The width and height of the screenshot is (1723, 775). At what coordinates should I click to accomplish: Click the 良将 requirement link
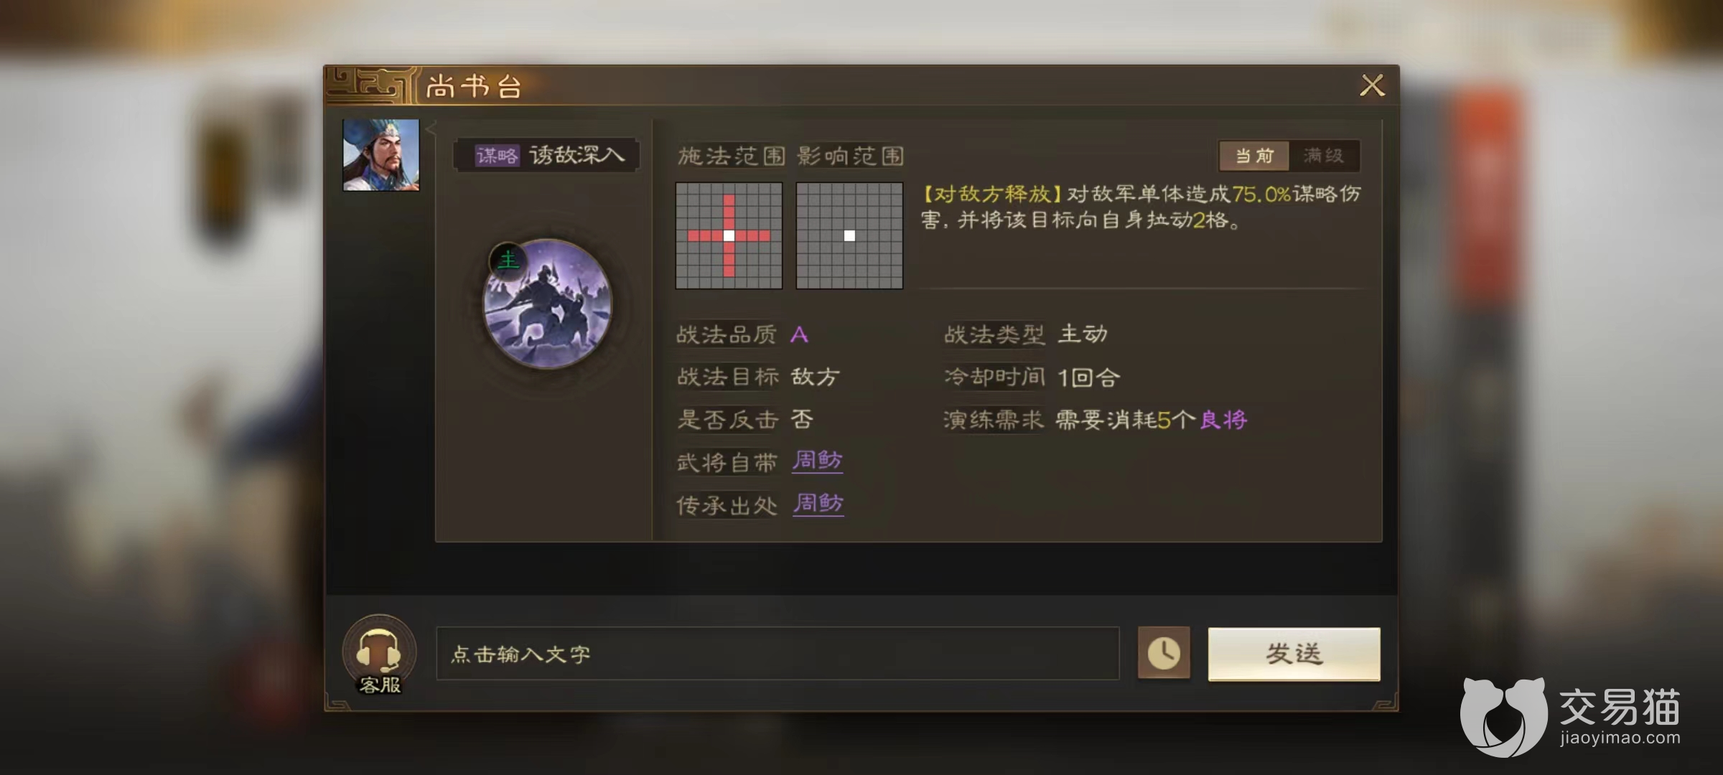click(x=1224, y=420)
